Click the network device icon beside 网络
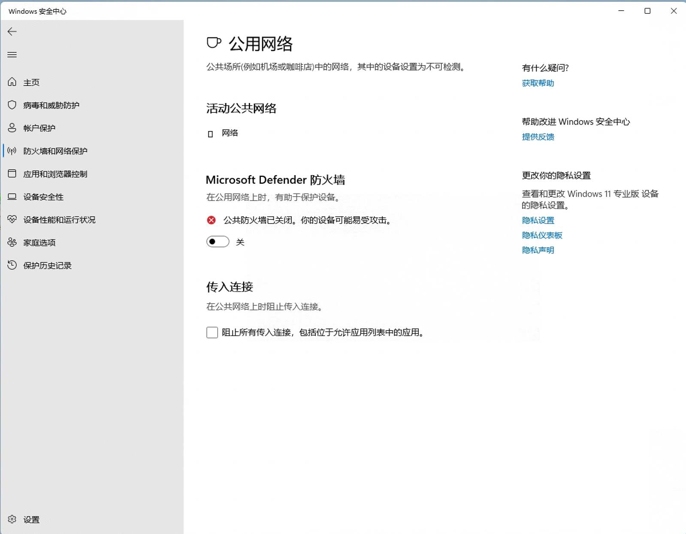Viewport: 686px width, 534px height. [x=210, y=134]
